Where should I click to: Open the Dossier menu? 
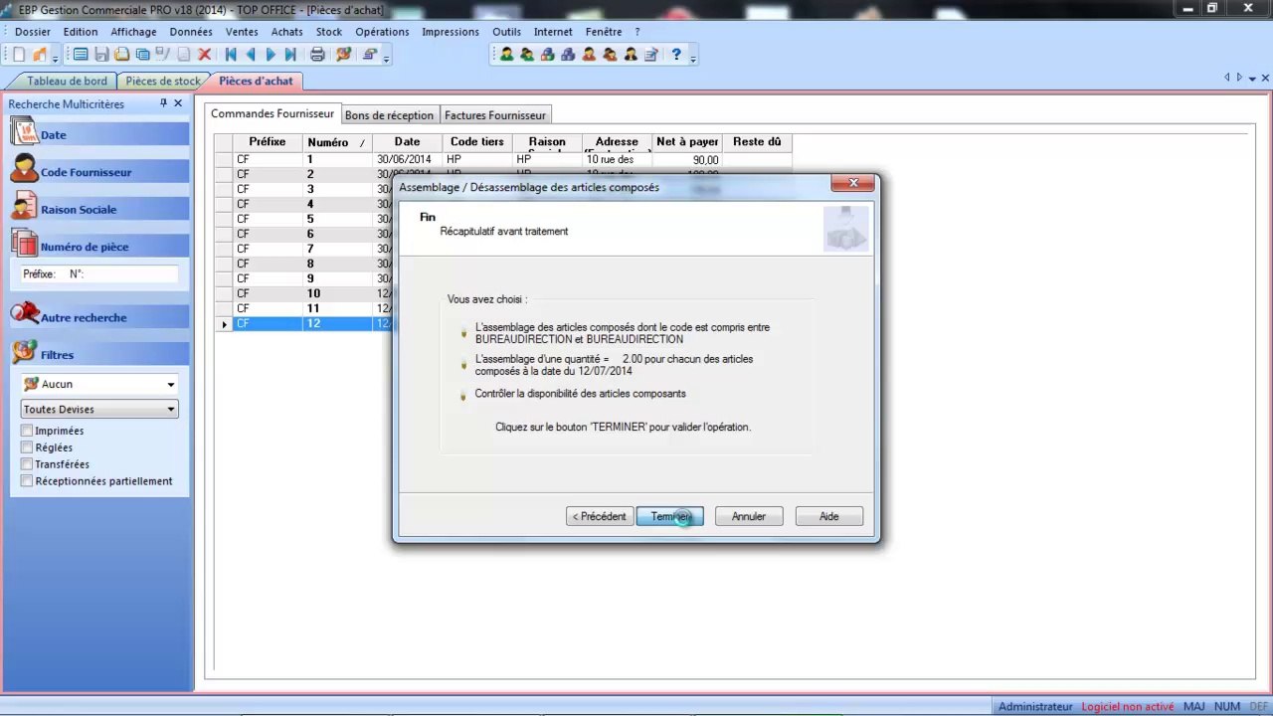[33, 32]
